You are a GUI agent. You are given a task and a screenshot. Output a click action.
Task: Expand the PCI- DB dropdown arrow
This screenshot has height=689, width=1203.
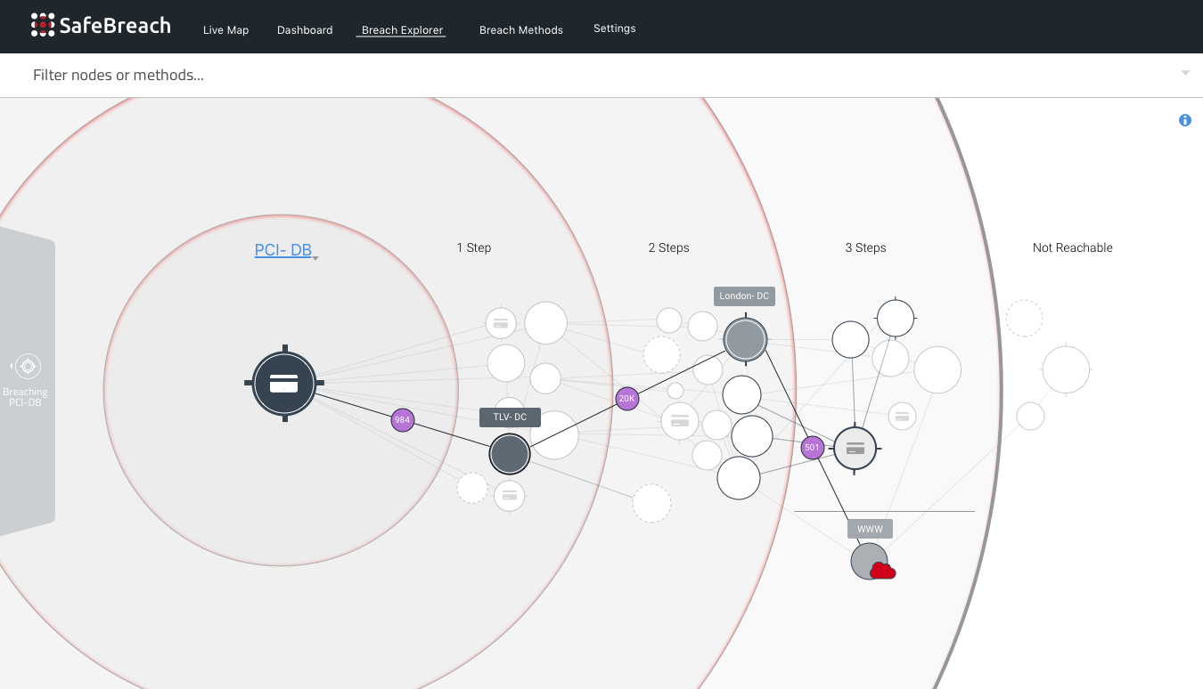[x=315, y=258]
